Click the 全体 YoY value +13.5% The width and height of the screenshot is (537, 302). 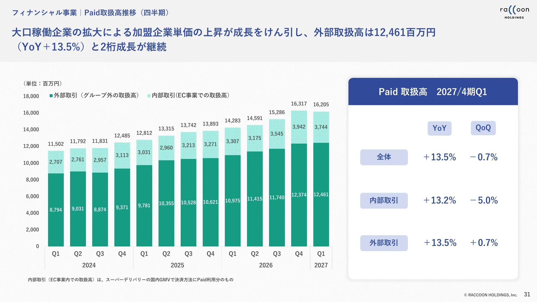(x=440, y=157)
